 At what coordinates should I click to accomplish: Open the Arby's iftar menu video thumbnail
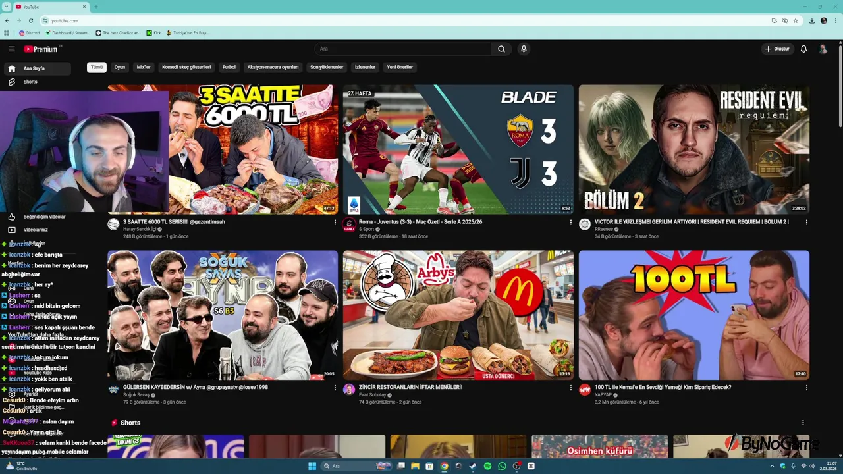(x=458, y=315)
